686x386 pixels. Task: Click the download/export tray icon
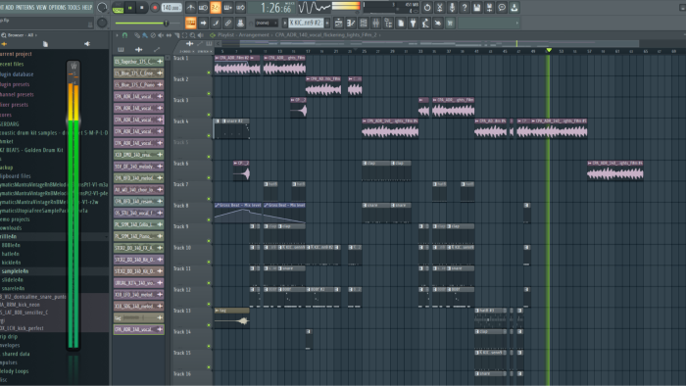514,8
